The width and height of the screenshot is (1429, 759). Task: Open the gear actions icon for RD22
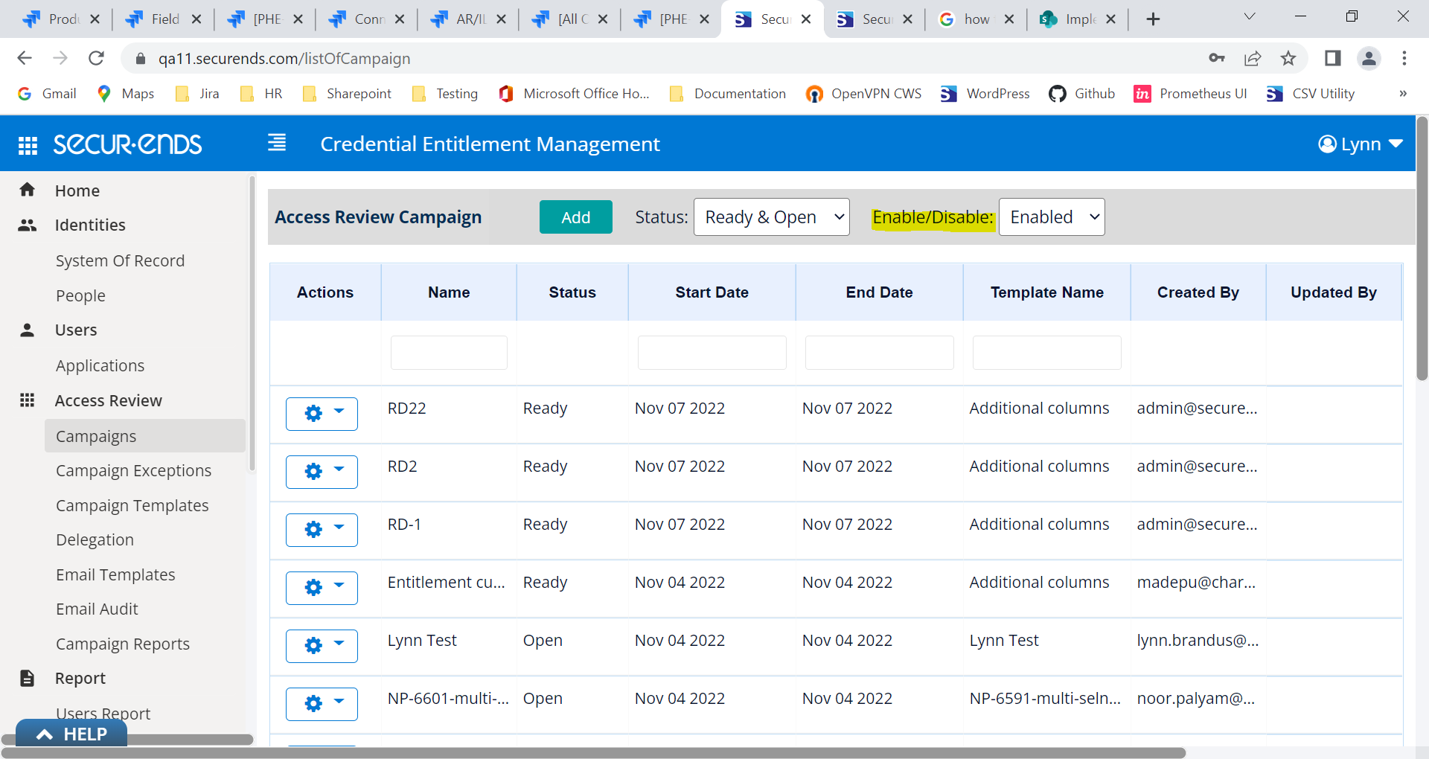point(313,413)
